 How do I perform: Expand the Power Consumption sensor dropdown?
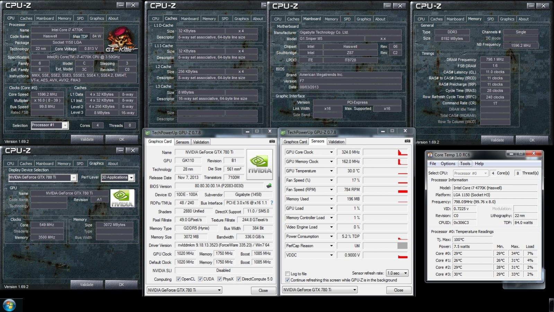331,237
